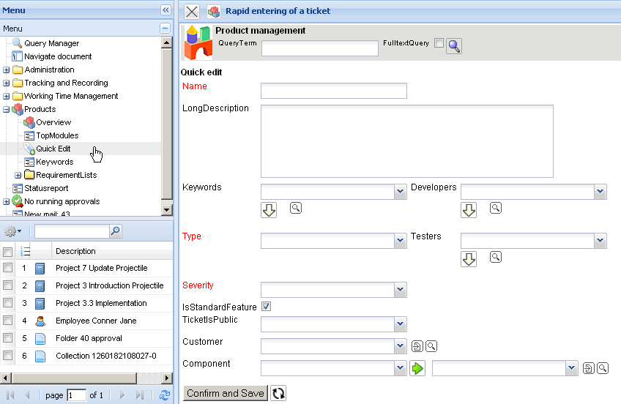This screenshot has width=621, height=404.
Task: Check the box for Project 3 Introduction Projectile
Action: point(7,285)
